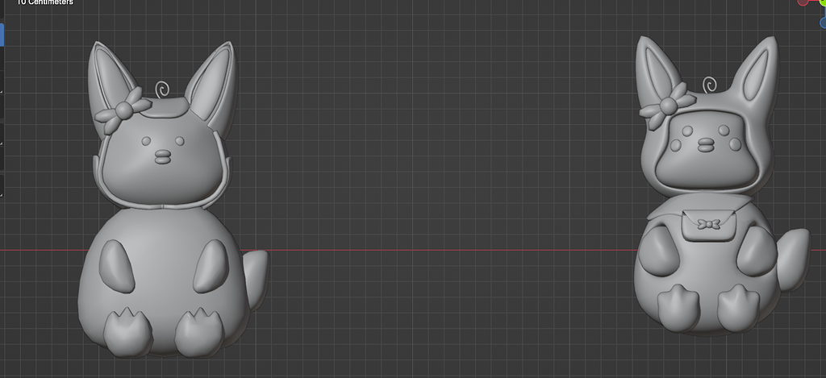Viewport: 826px width, 378px height.
Task: Select the flower bow on the right model
Action: coord(667,106)
